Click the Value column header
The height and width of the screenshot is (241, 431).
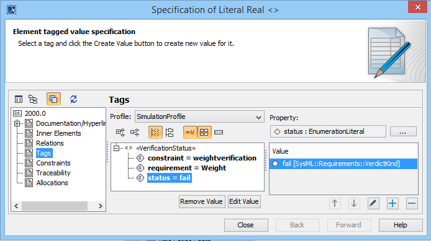click(343, 151)
